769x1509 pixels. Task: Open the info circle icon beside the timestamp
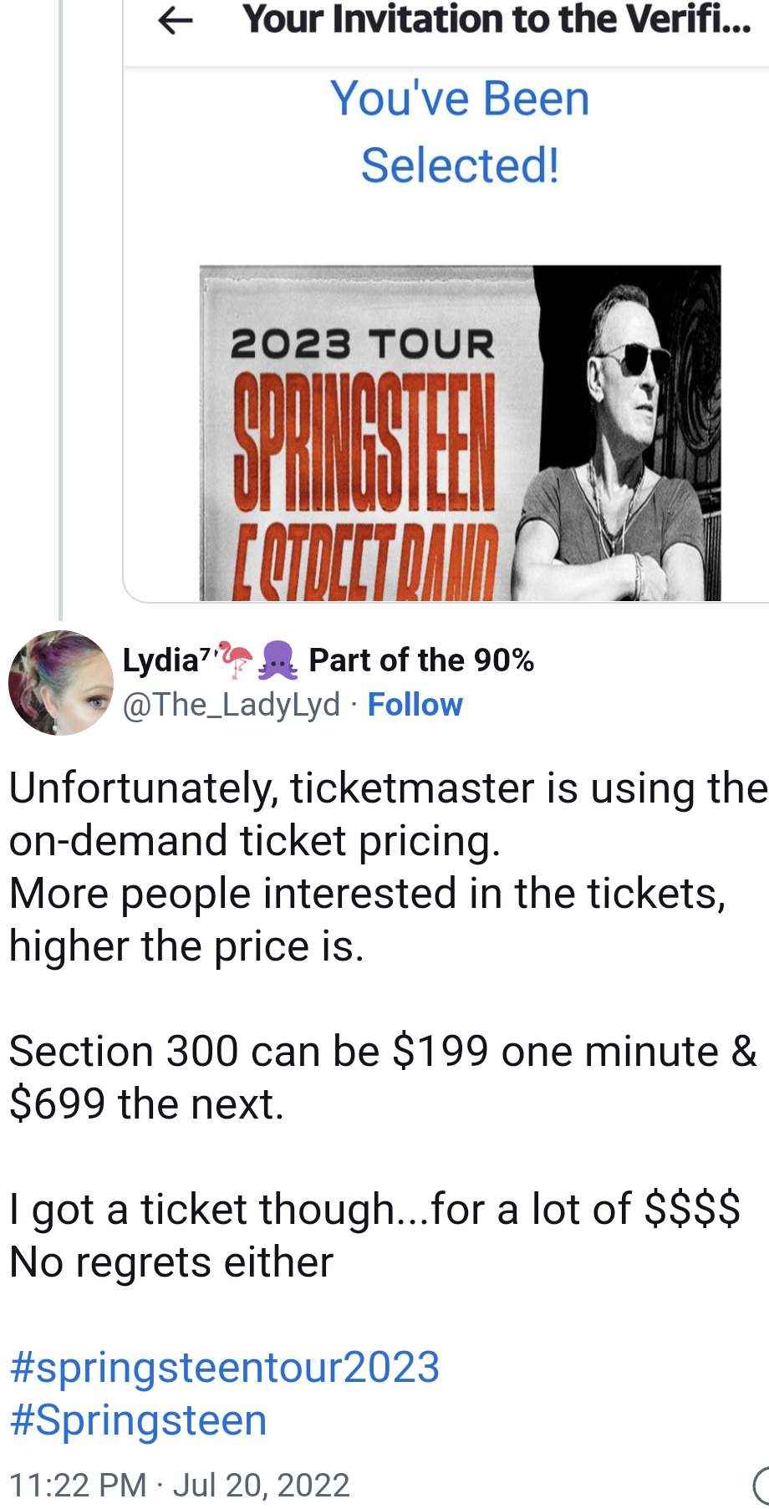click(761, 1486)
